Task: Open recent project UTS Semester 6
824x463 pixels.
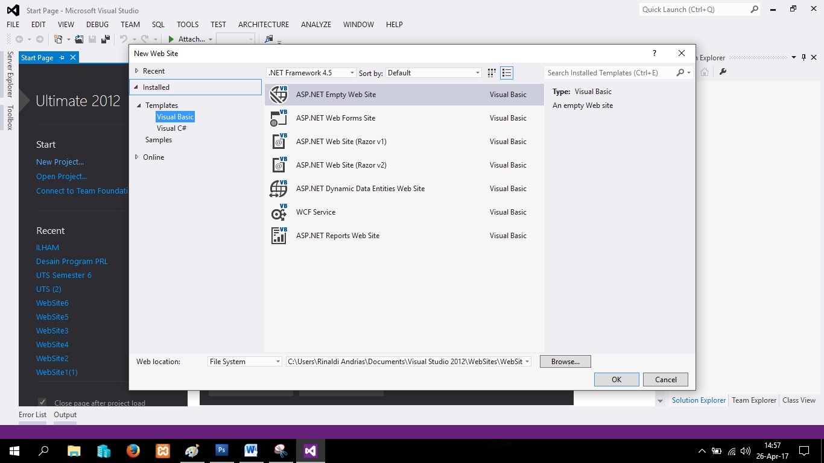Action: point(64,276)
